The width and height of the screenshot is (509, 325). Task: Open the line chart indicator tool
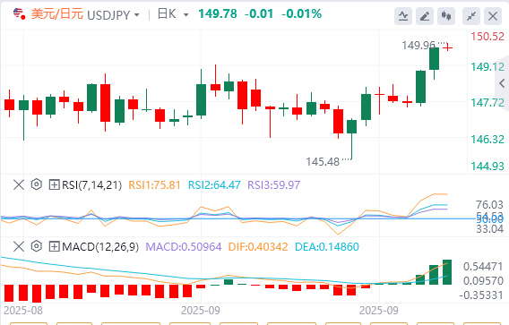(403, 16)
